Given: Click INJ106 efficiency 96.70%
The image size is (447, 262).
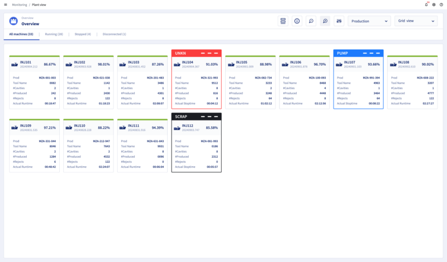Looking at the screenshot, I should pyautogui.click(x=320, y=65).
